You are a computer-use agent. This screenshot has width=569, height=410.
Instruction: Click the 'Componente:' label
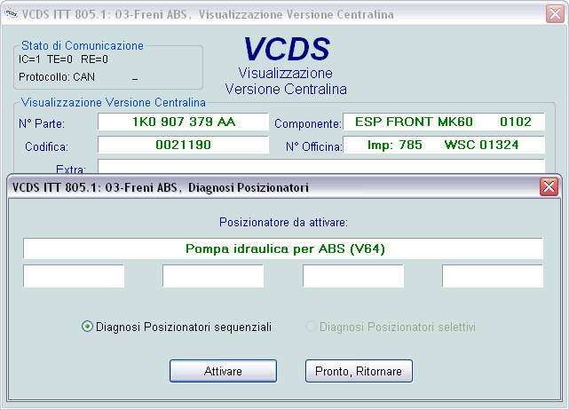[308, 123]
